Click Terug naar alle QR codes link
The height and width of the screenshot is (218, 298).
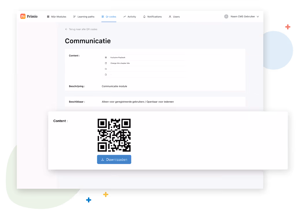pos(83,29)
